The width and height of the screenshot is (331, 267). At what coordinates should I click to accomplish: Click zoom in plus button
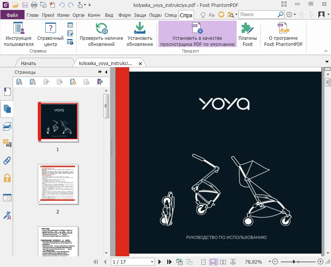[x=320, y=262]
